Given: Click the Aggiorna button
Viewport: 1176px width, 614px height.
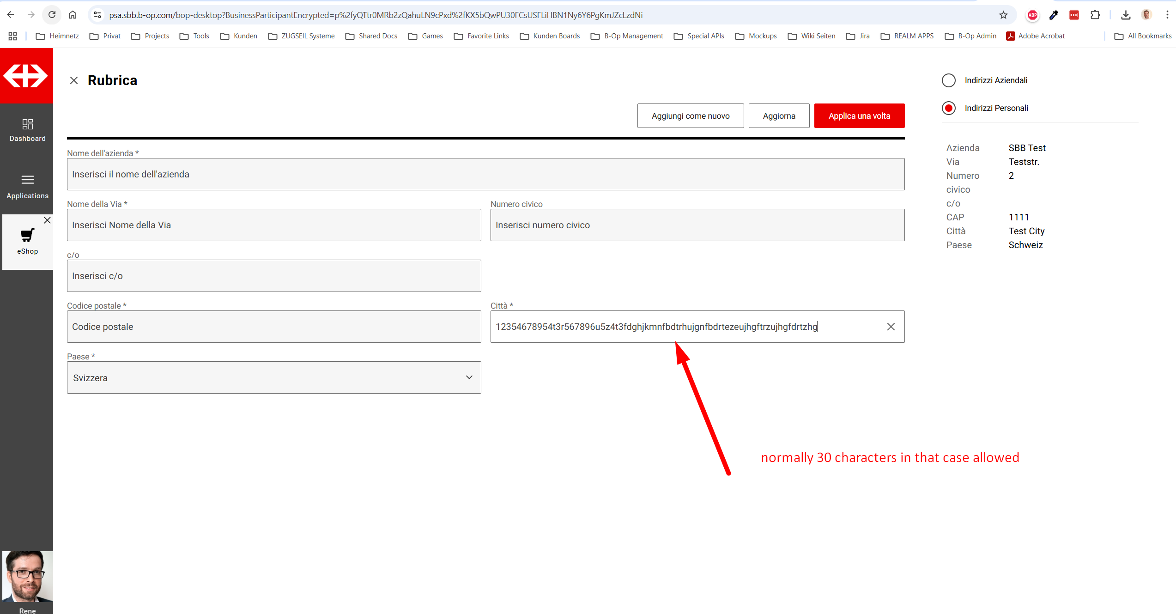Looking at the screenshot, I should pos(779,116).
